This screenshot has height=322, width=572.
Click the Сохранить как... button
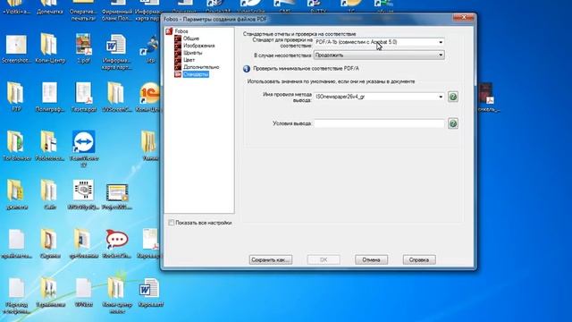click(270, 259)
